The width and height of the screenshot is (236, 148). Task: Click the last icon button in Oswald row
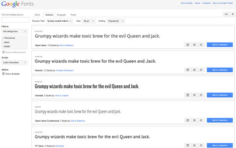point(201,95)
